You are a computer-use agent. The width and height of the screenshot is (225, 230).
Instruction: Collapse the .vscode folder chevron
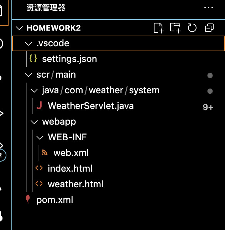coord(28,43)
